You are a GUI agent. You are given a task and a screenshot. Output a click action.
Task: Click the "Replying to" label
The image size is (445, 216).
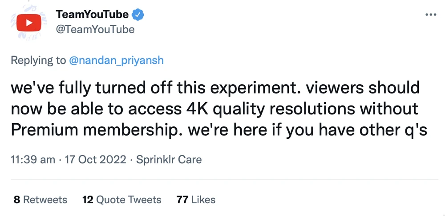pos(38,60)
